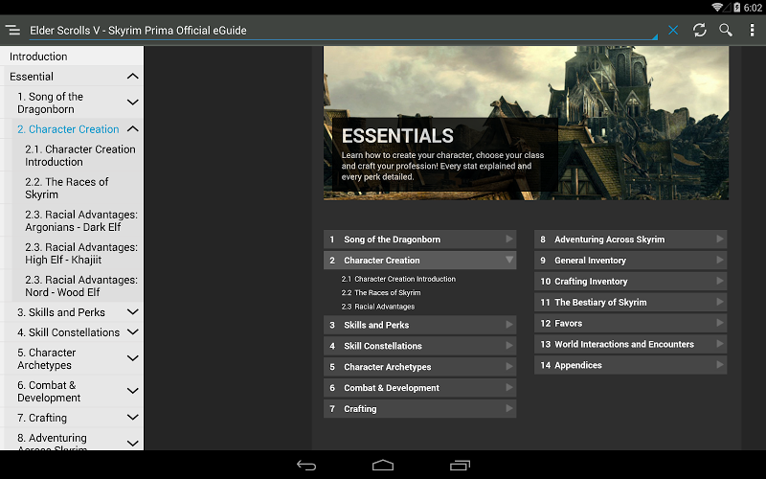Open 2.2. The Races of Skyrim in sidebar
The width and height of the screenshot is (766, 479).
click(66, 188)
